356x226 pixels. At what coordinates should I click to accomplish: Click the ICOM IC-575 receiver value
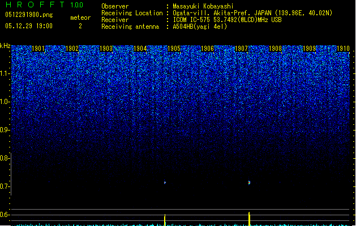click(228, 20)
